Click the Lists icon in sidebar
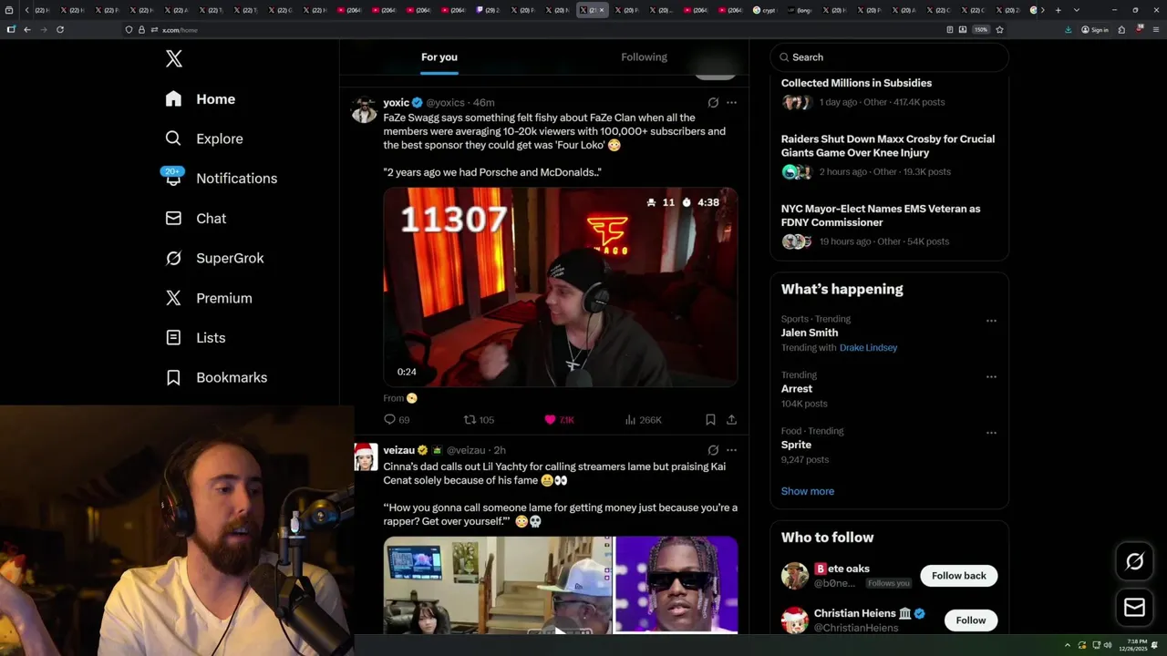This screenshot has width=1167, height=656. [173, 338]
